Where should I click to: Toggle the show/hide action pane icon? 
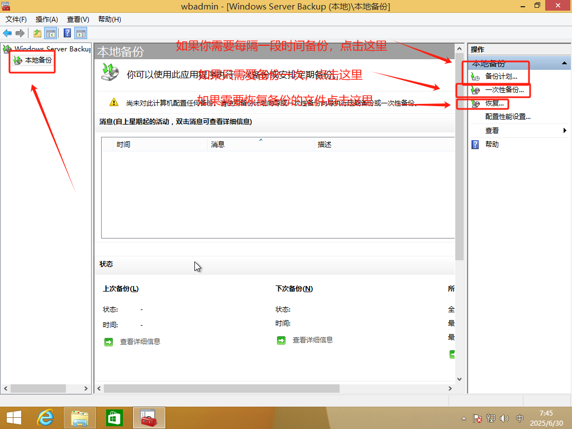pos(80,34)
